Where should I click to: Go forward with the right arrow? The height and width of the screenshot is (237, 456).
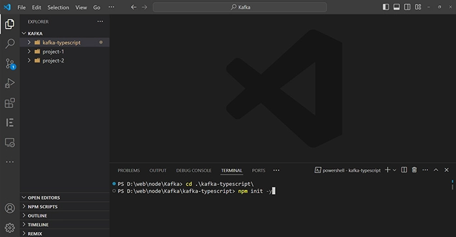pyautogui.click(x=144, y=7)
